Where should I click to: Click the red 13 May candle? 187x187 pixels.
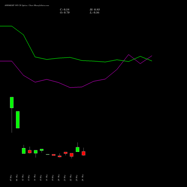pos(30,151)
